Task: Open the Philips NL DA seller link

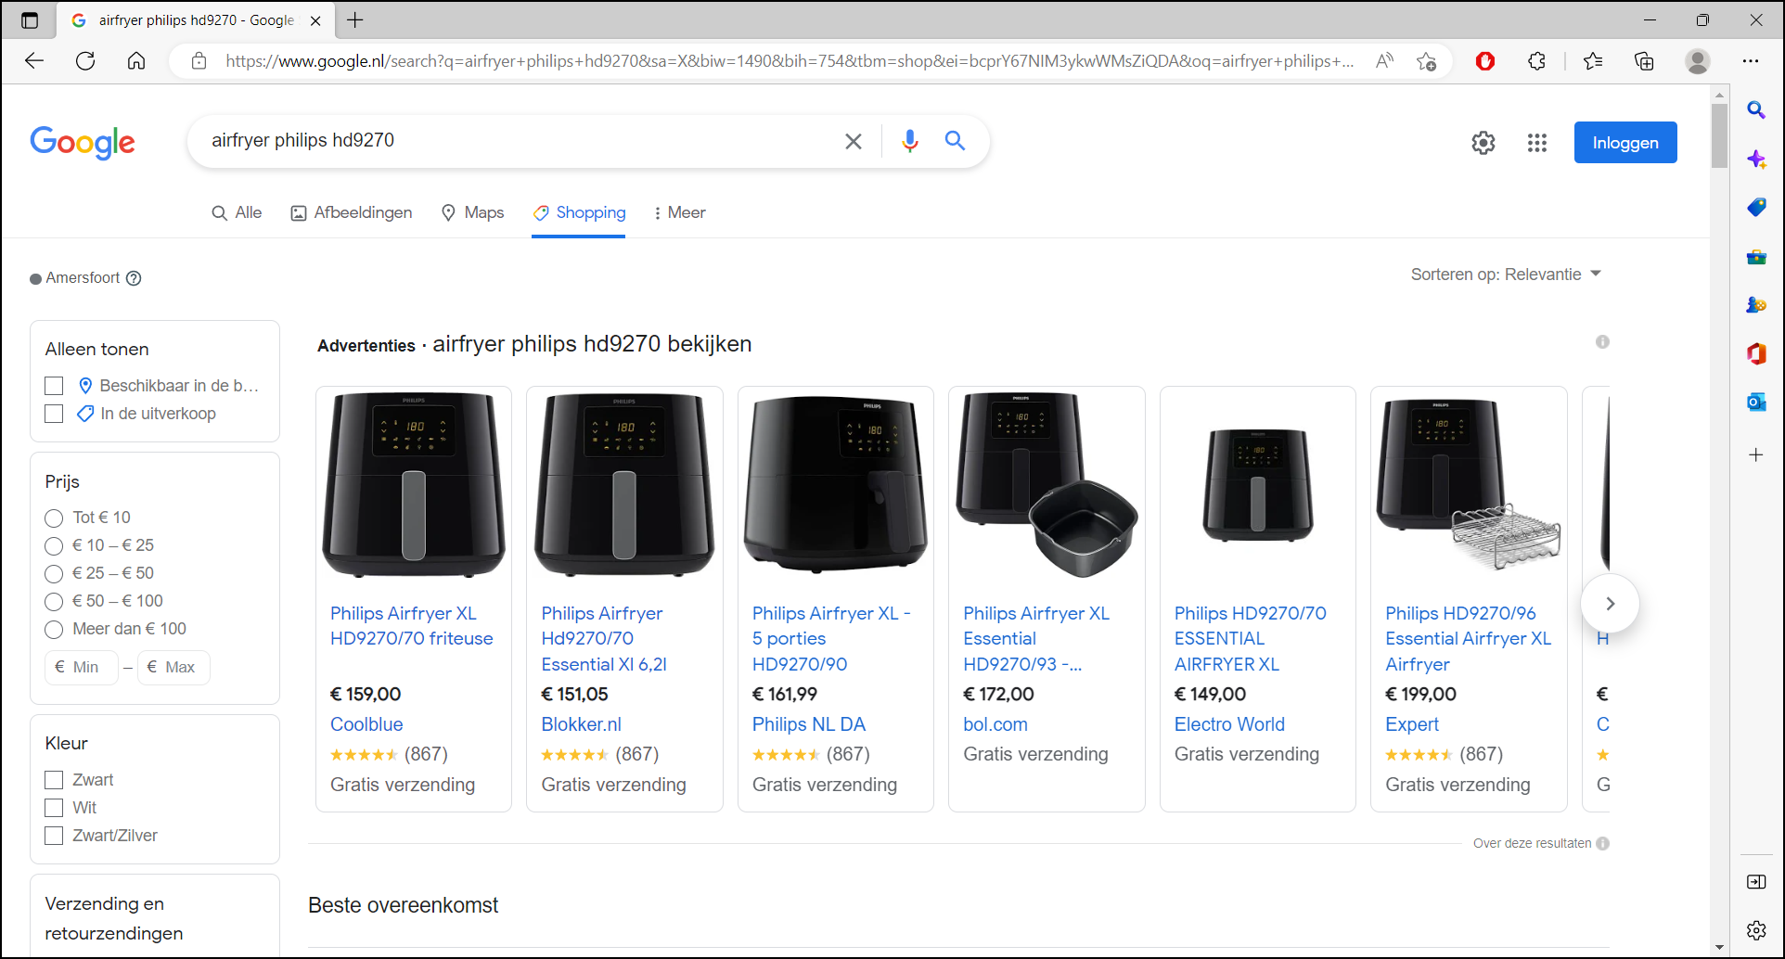Action: tap(809, 724)
